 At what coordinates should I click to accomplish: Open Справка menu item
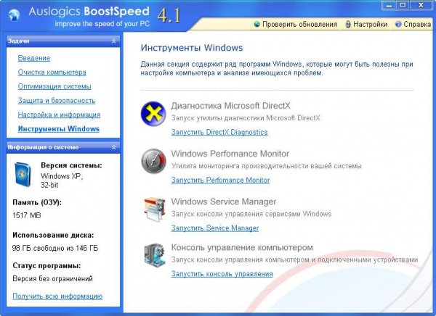417,25
